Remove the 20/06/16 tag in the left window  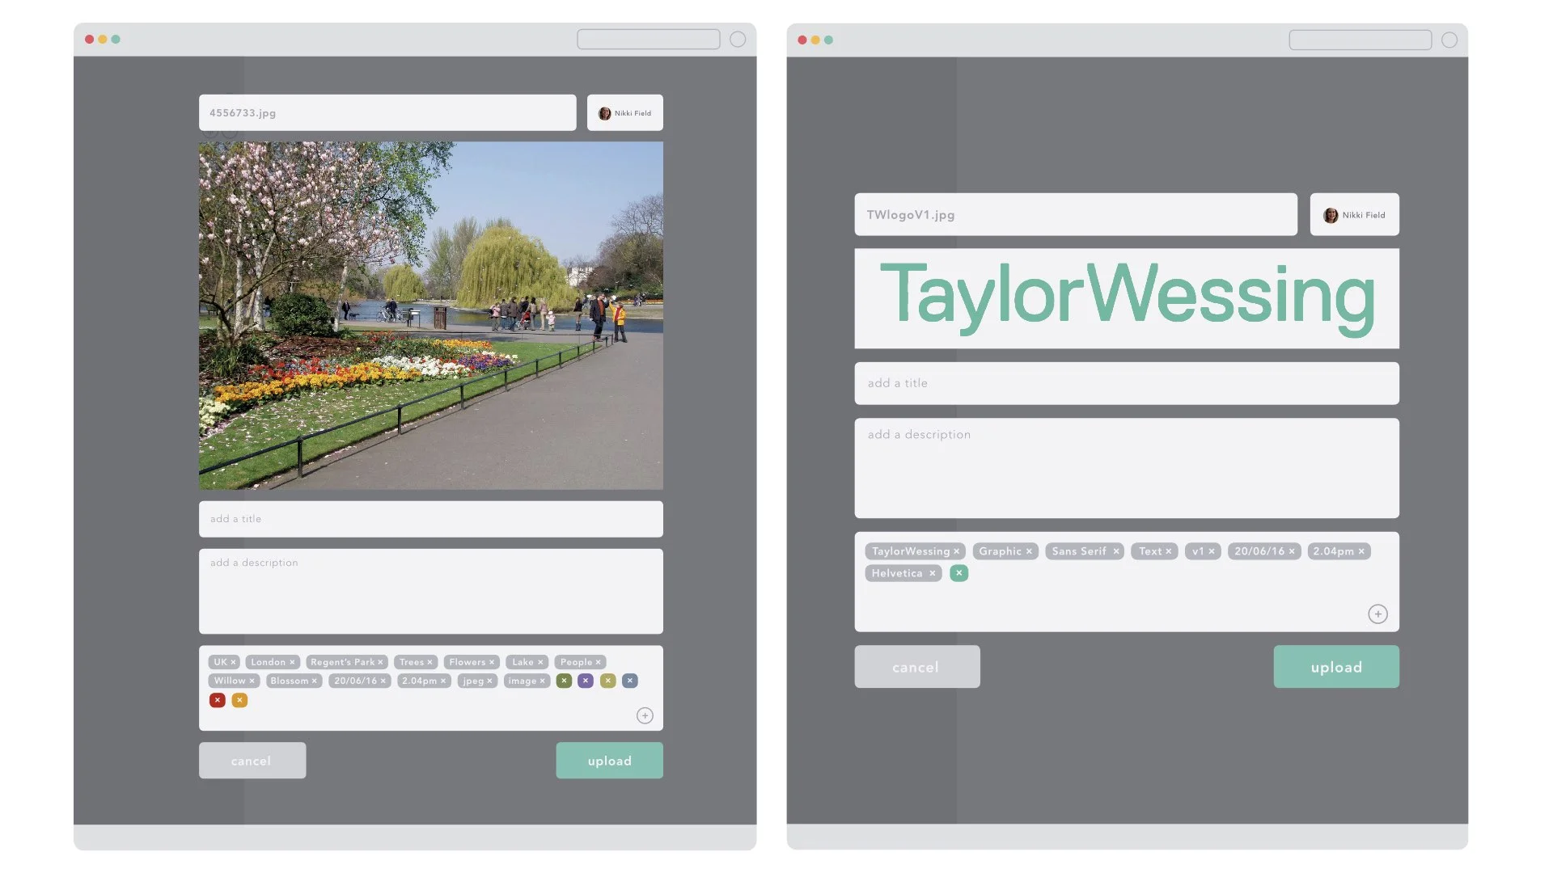(x=383, y=681)
